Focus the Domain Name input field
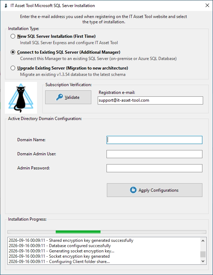The width and height of the screenshot is (213, 275). [x=154, y=140]
